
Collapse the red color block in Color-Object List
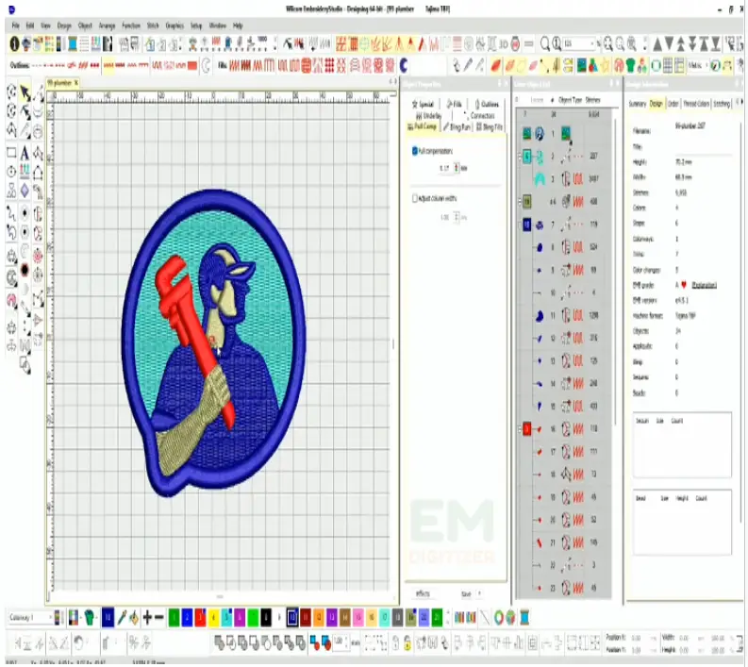pyautogui.click(x=520, y=429)
